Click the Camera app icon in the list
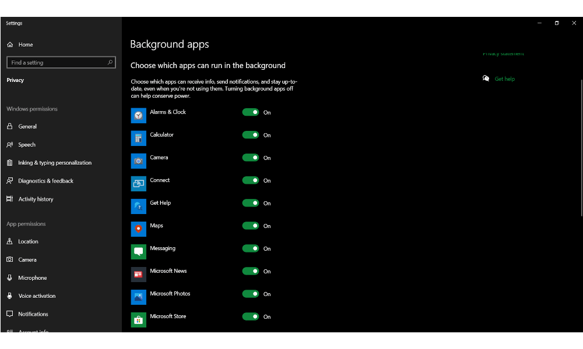Image resolution: width=583 pixels, height=349 pixels. (x=138, y=161)
